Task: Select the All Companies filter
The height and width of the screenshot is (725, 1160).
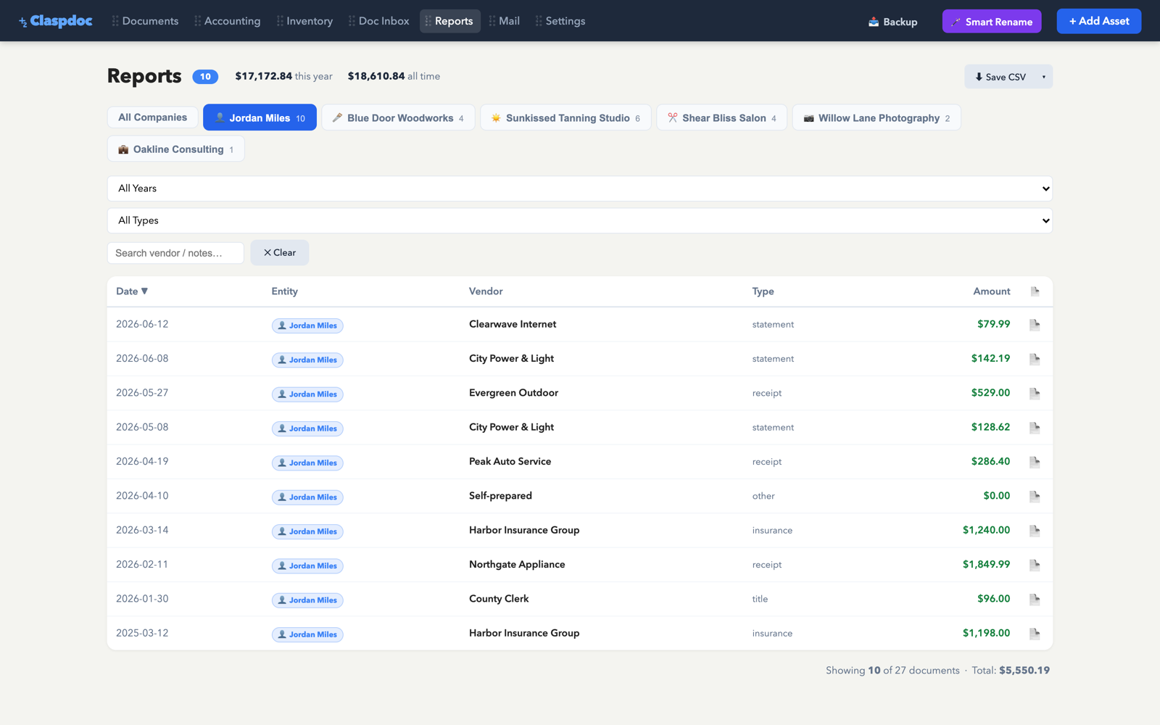Action: coord(153,117)
